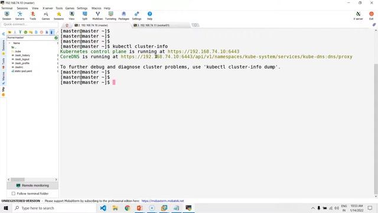378x213 pixels.
Task: Open the Sessions menu
Action: [x=22, y=8]
